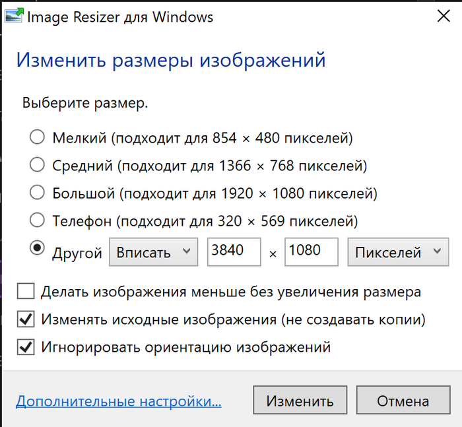Click the width field containing 3840
Viewport: 462px width, 427px height.
click(x=234, y=252)
